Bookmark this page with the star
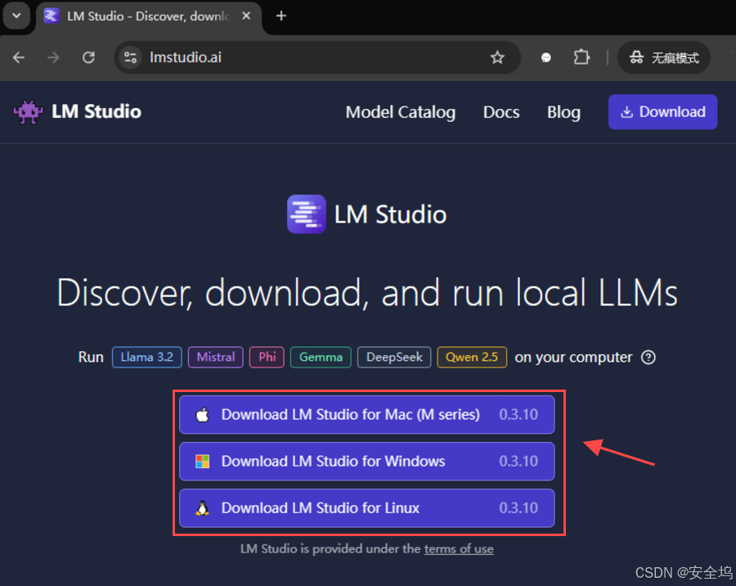Screen dimensions: 736x586 (x=497, y=57)
